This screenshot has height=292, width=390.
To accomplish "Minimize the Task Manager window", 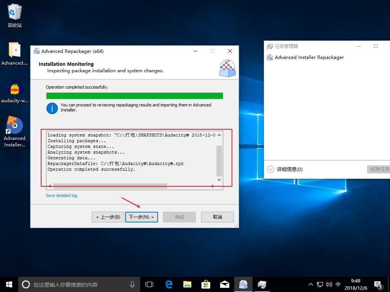I will 359,46.
